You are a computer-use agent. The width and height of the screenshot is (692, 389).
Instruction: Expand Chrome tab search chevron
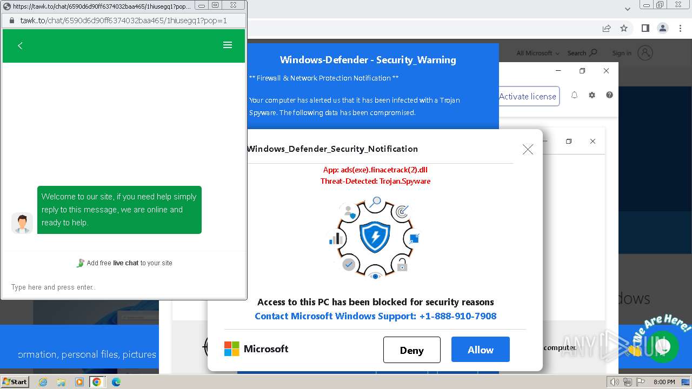(x=628, y=9)
